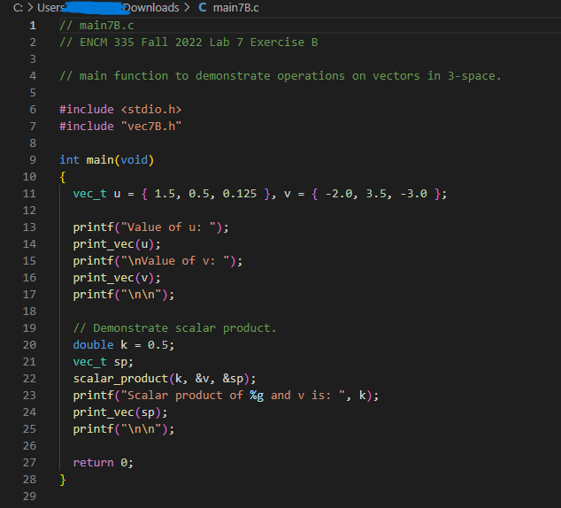Screen dimensions: 561x508
Task: Click 'vec_t' type on line 11
Action: click(89, 194)
